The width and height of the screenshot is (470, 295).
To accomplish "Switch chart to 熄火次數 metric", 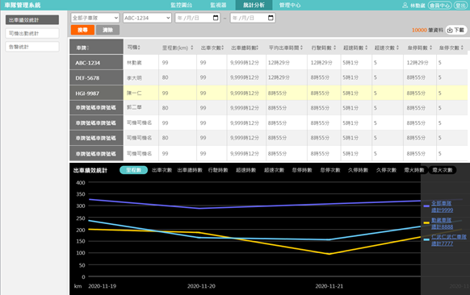I will [443, 170].
